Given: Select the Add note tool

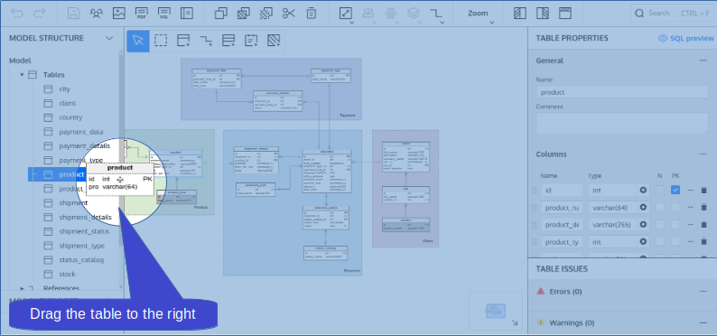Looking at the screenshot, I should [x=250, y=41].
